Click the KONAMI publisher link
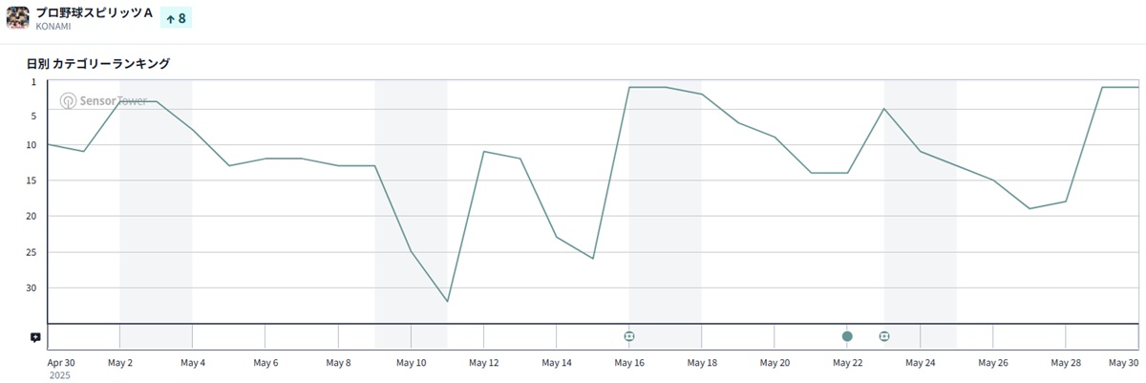1146x383 pixels. pos(54,28)
